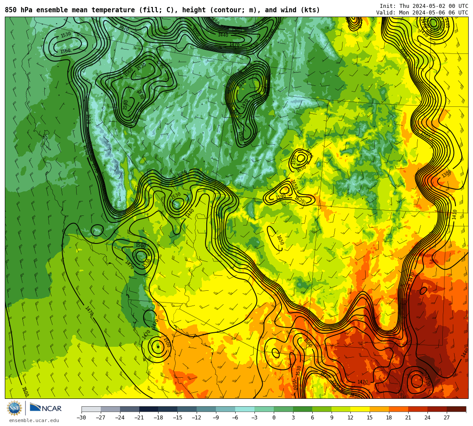Click the -21 colorbar tick label

(x=139, y=418)
